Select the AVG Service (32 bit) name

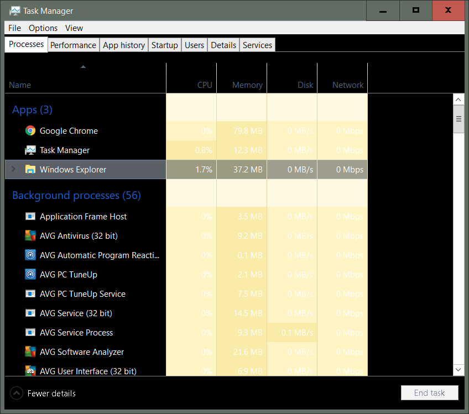(x=76, y=313)
